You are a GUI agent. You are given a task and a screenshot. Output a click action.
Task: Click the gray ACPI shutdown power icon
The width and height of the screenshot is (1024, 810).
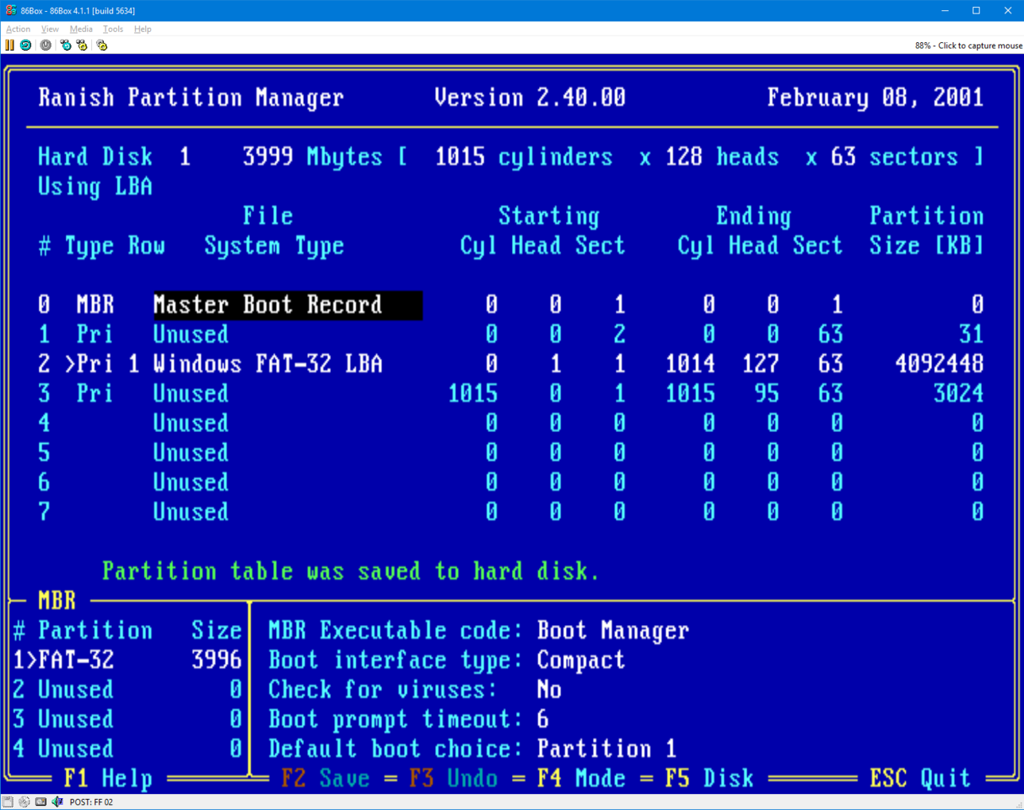[46, 45]
